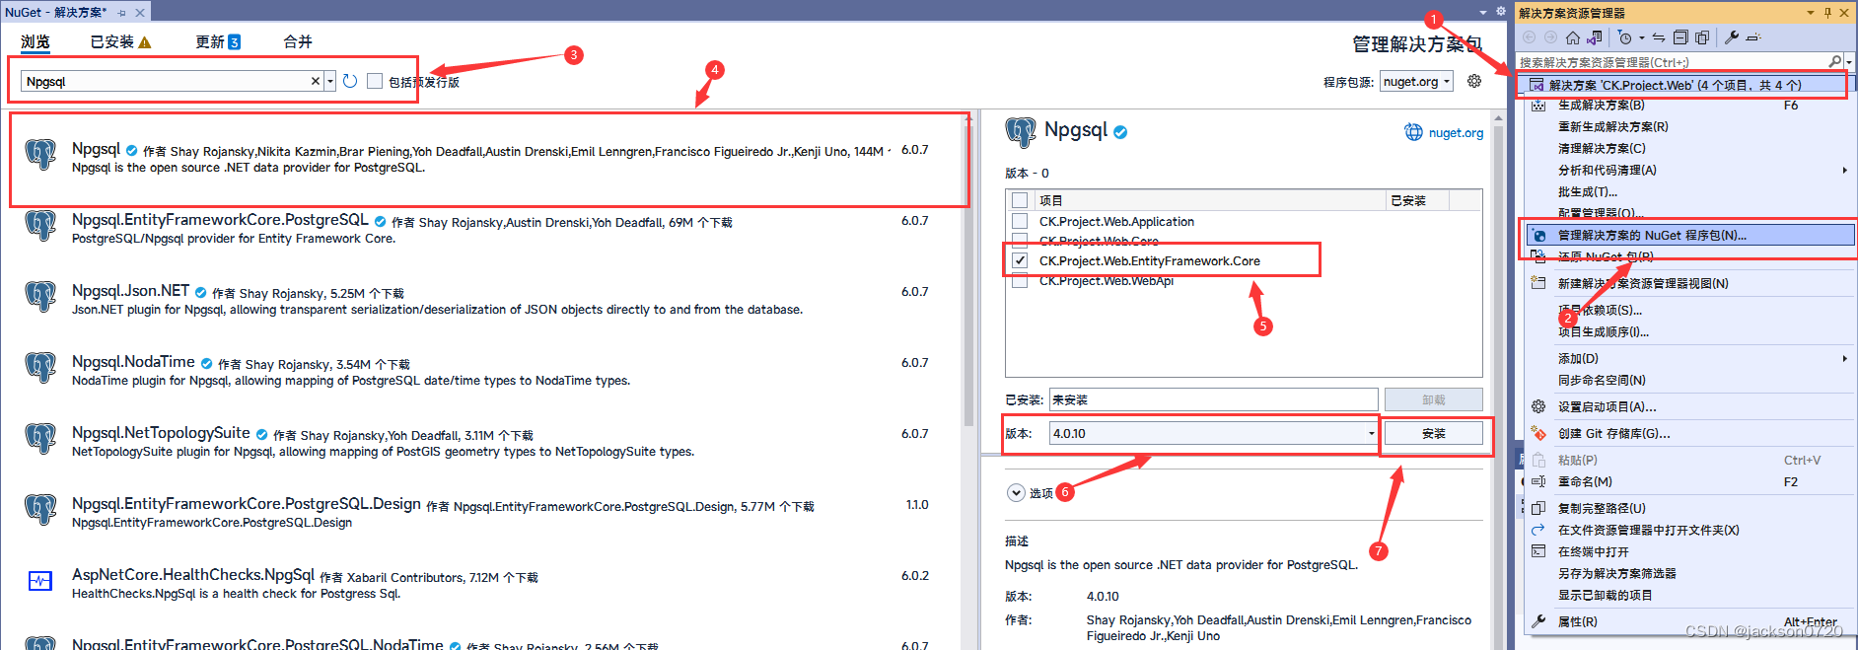This screenshot has width=1858, height=650.
Task: Toggle the select-all projects header checkbox
Action: [x=1020, y=200]
